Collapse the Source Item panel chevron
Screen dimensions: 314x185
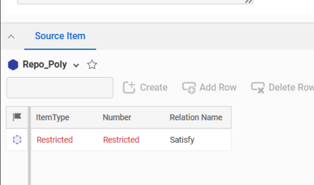coord(11,37)
